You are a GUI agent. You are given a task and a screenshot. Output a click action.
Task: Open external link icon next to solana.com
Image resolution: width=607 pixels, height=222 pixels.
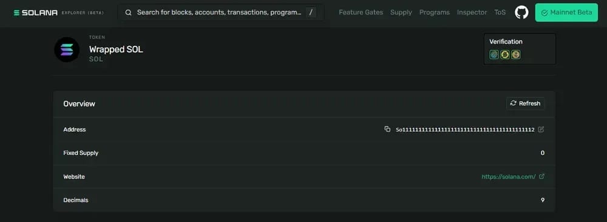point(541,177)
